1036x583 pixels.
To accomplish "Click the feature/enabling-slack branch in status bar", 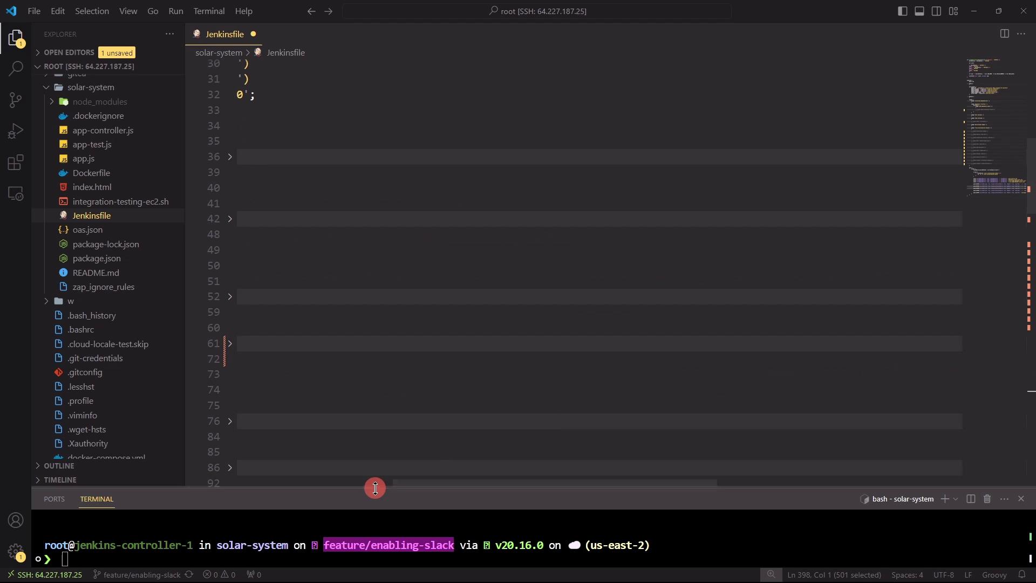I will (x=141, y=575).
